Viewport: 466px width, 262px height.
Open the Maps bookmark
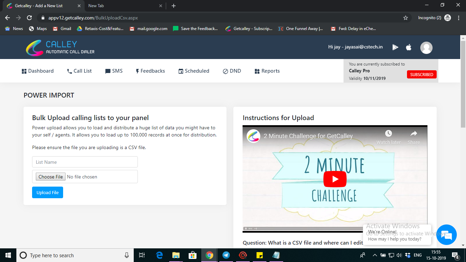[38, 29]
